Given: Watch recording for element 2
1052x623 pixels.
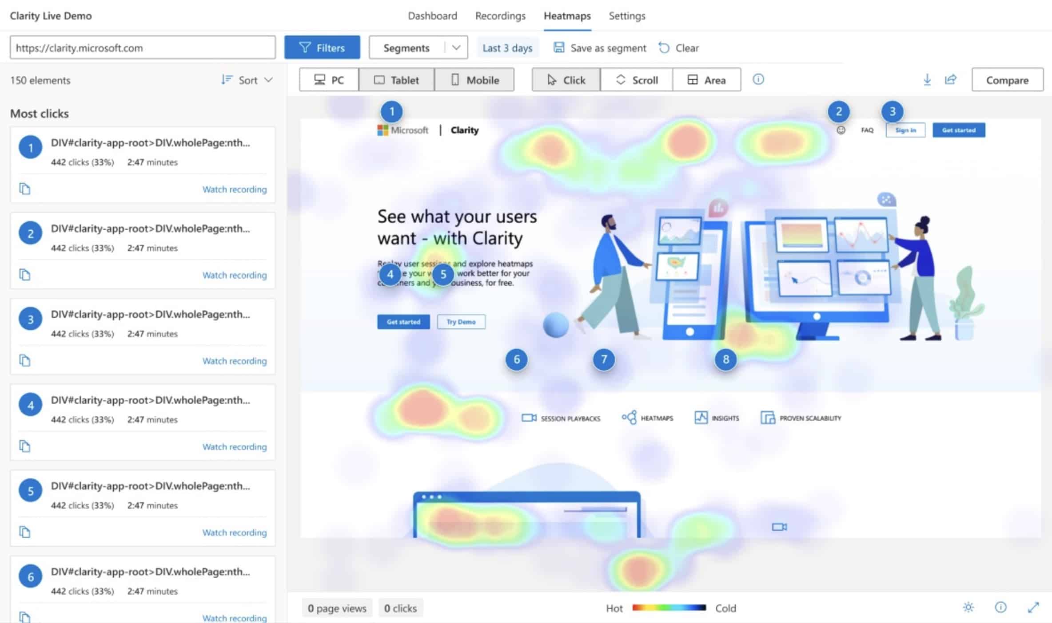Looking at the screenshot, I should pyautogui.click(x=235, y=275).
